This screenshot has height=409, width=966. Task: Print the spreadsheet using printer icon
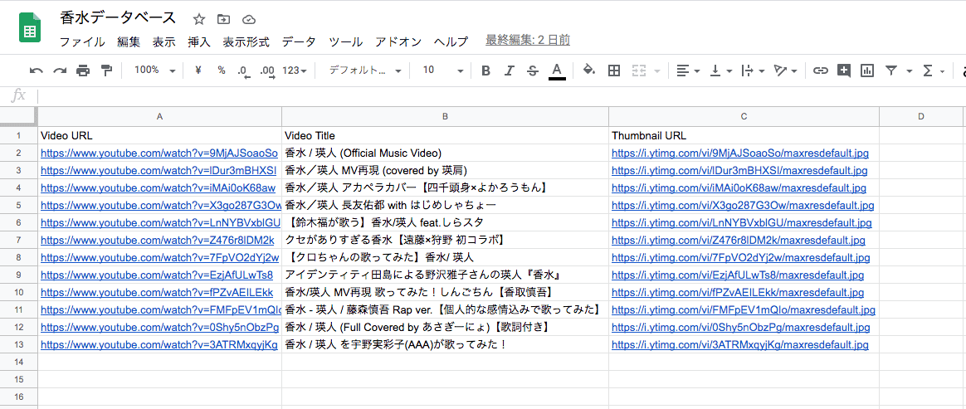click(83, 71)
